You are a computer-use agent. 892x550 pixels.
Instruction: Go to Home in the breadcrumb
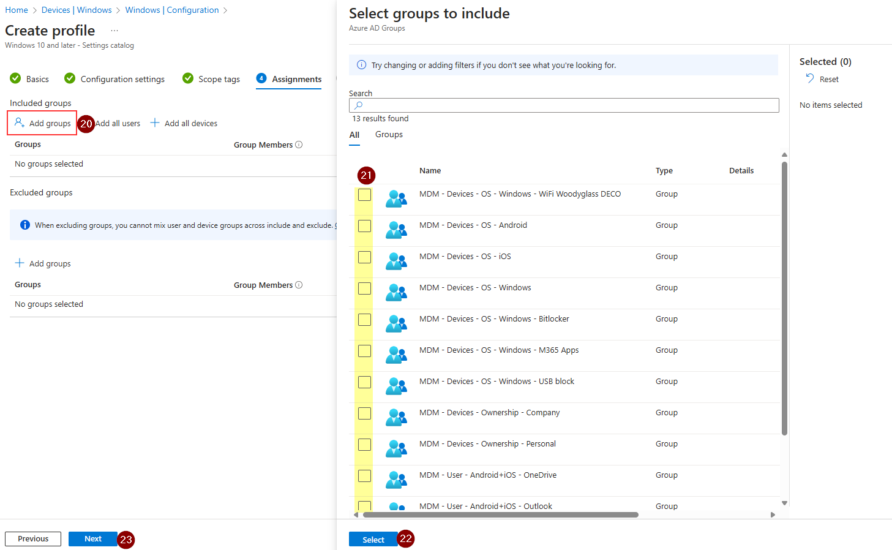(17, 10)
